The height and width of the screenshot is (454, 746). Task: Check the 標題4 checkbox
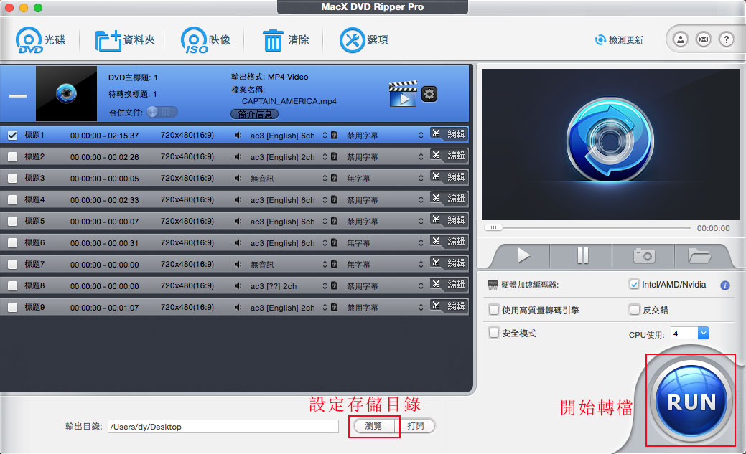click(13, 199)
